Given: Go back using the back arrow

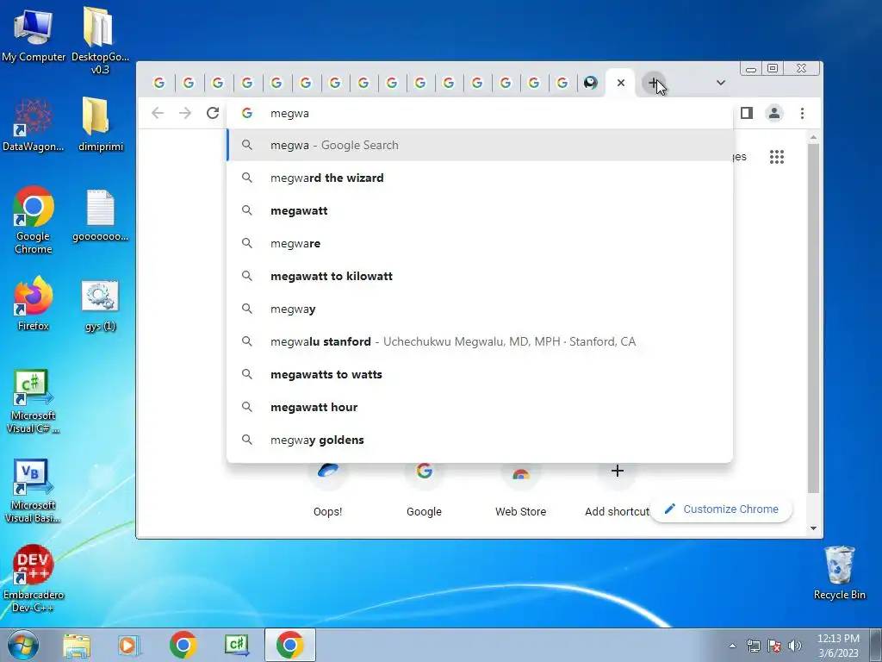Looking at the screenshot, I should (158, 113).
